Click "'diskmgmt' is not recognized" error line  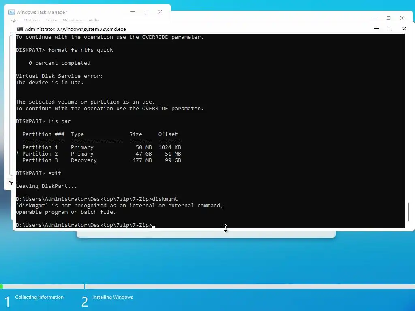[x=120, y=205]
